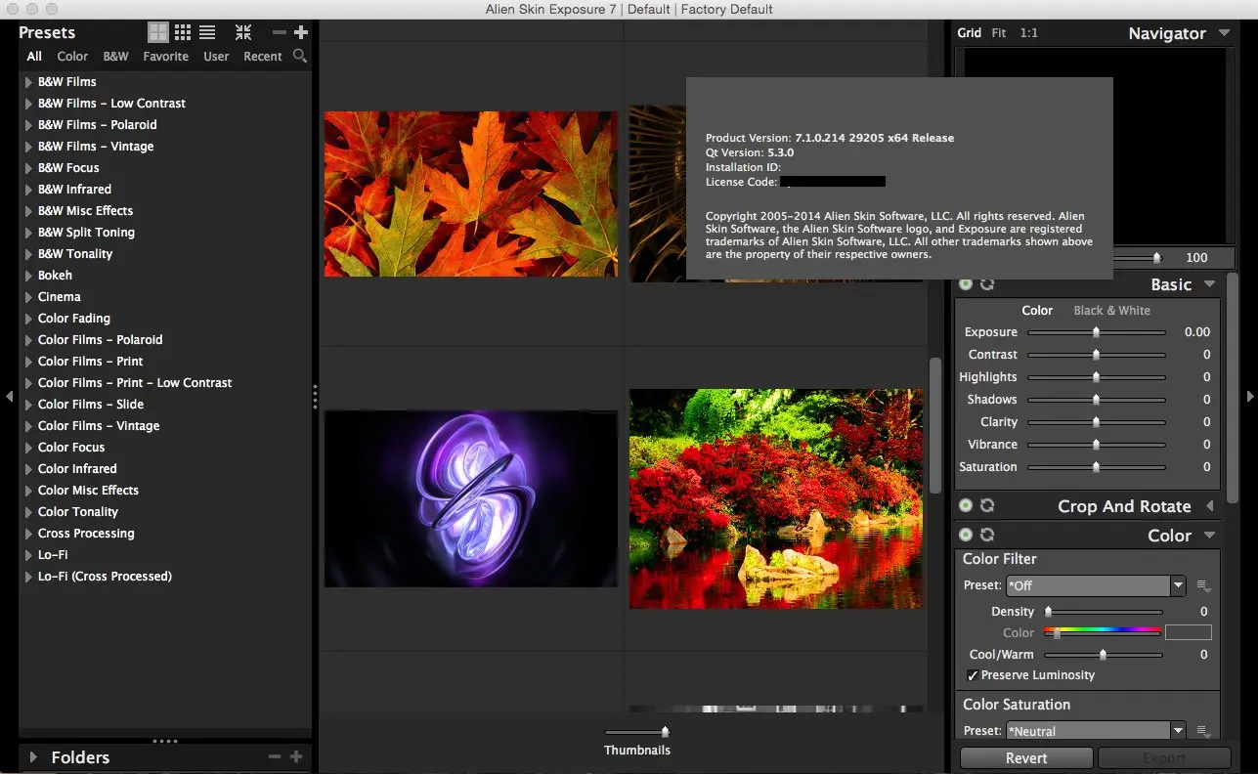Toggle the Basic panel on/off indicator

click(x=966, y=284)
